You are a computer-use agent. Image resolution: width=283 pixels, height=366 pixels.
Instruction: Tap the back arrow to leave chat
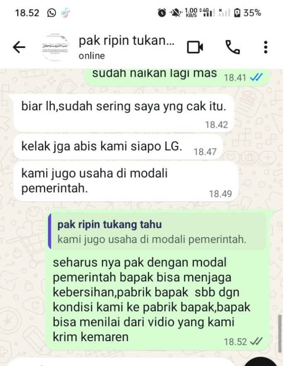[x=19, y=47]
